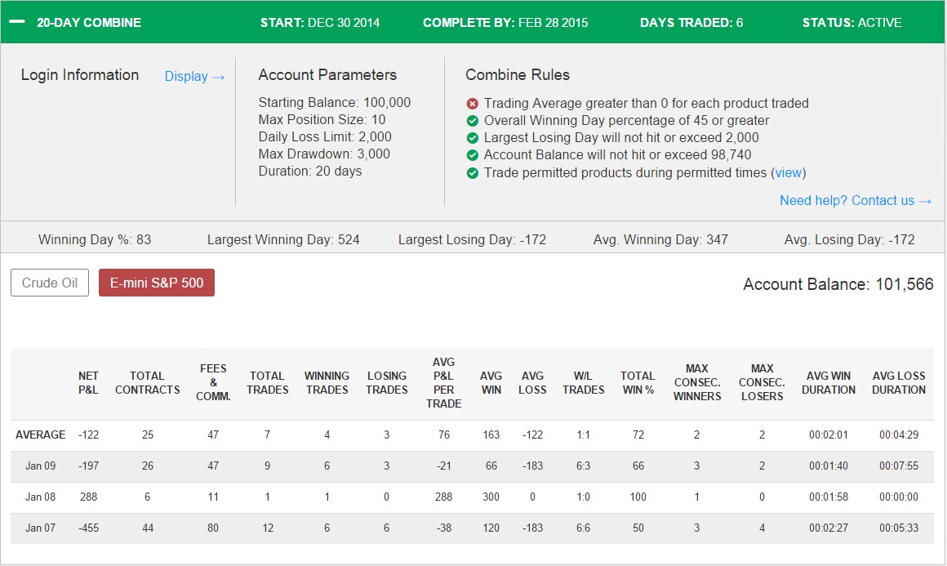947x566 pixels.
Task: Click Jan 07 net P&L value -455
Action: 88,528
